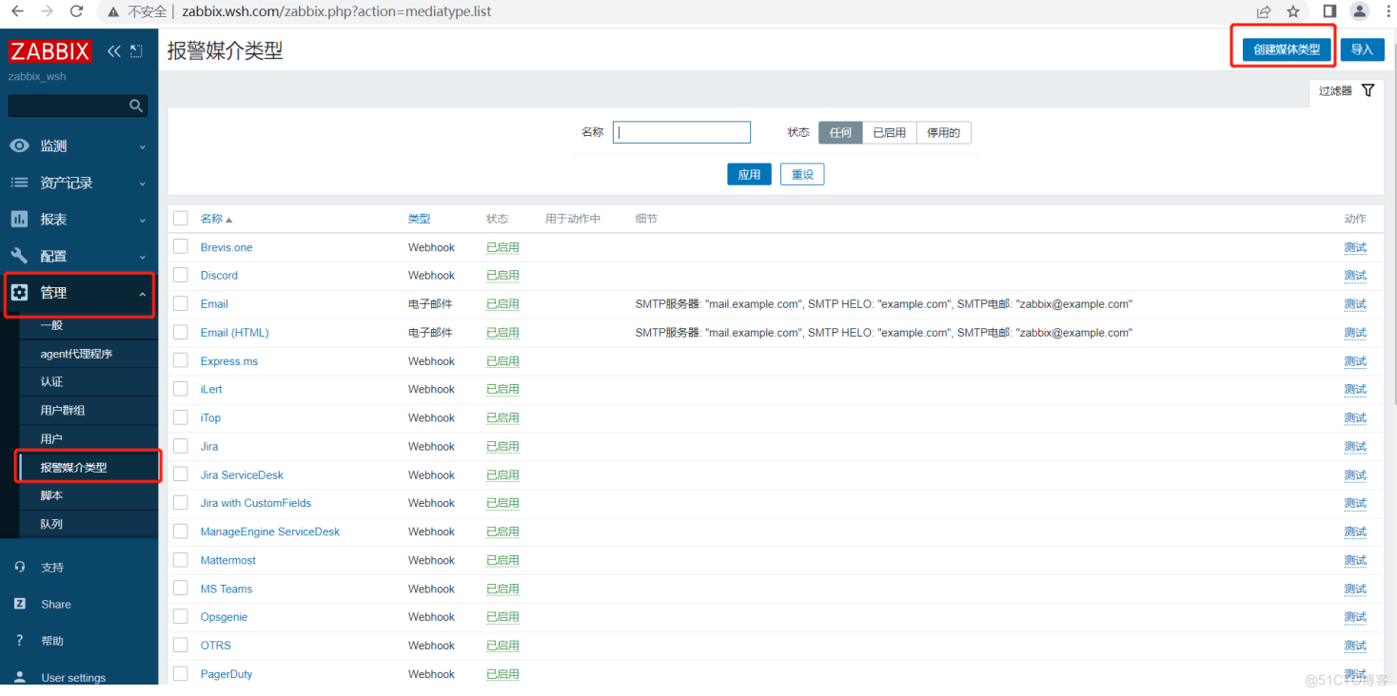
Task: Click the configuration wrench icon
Action: [x=19, y=256]
